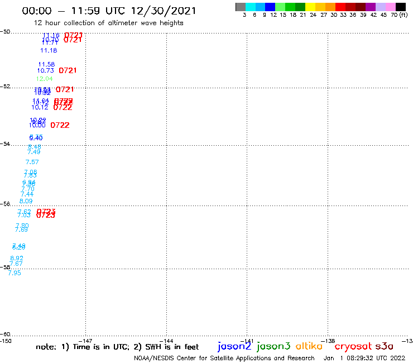Select the cyan color swatch in legend
The height and width of the screenshot is (363, 413).
(x=250, y=7)
